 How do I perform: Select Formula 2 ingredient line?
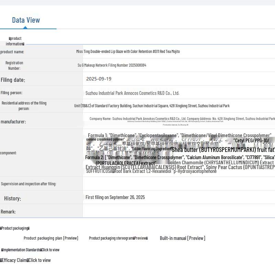coord(180,157)
